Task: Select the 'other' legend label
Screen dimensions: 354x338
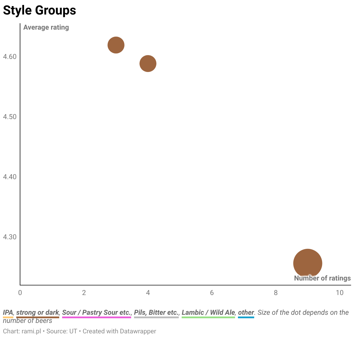Action: click(246, 312)
